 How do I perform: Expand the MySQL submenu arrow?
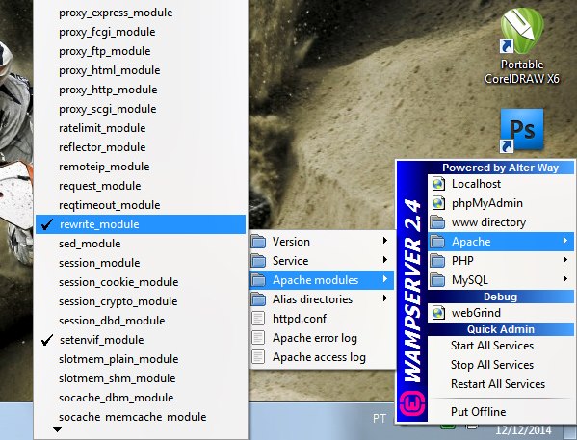(564, 279)
